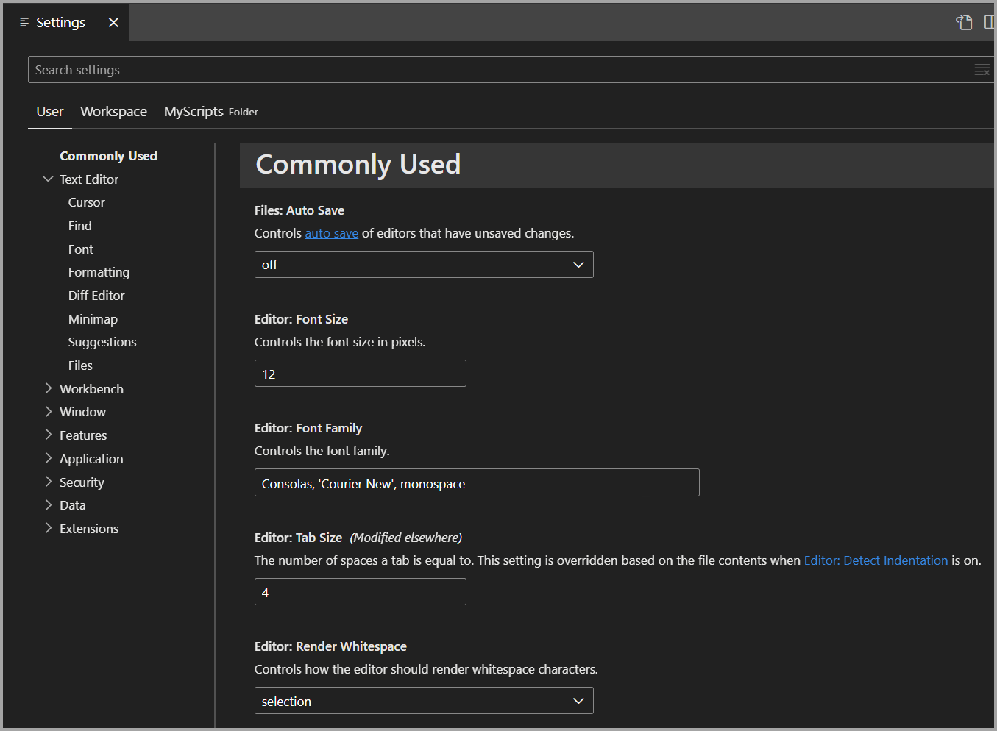Viewport: 997px width, 731px height.
Task: Select the Minimap settings category
Action: (x=93, y=318)
